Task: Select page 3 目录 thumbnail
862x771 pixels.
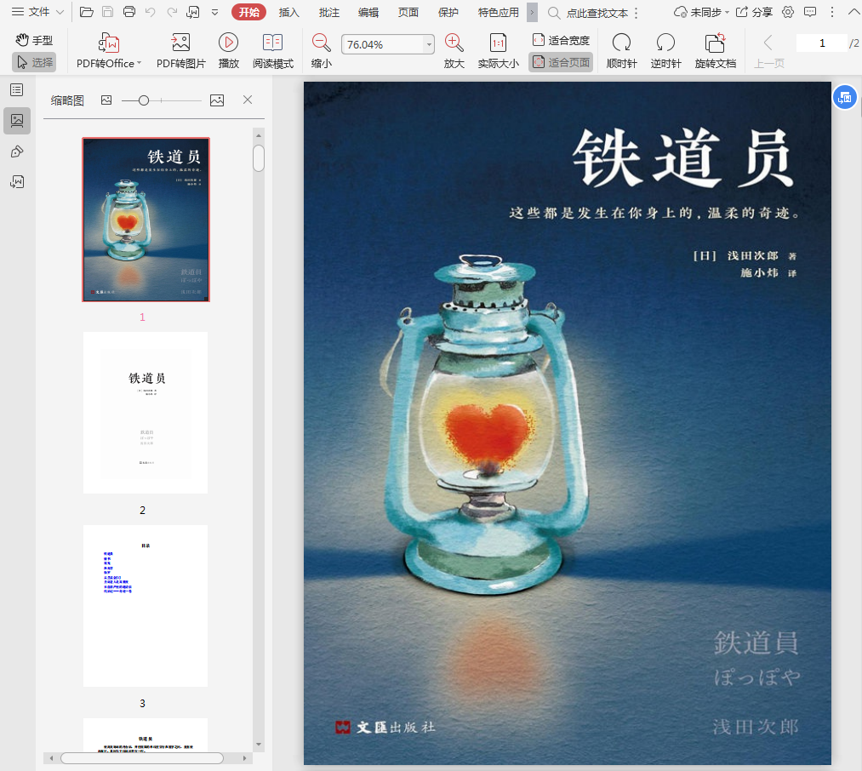Action: coord(146,606)
